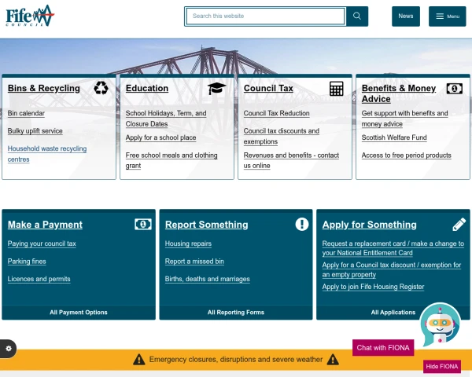Click the graduation cap Education icon
The width and height of the screenshot is (472, 377).
tap(216, 89)
